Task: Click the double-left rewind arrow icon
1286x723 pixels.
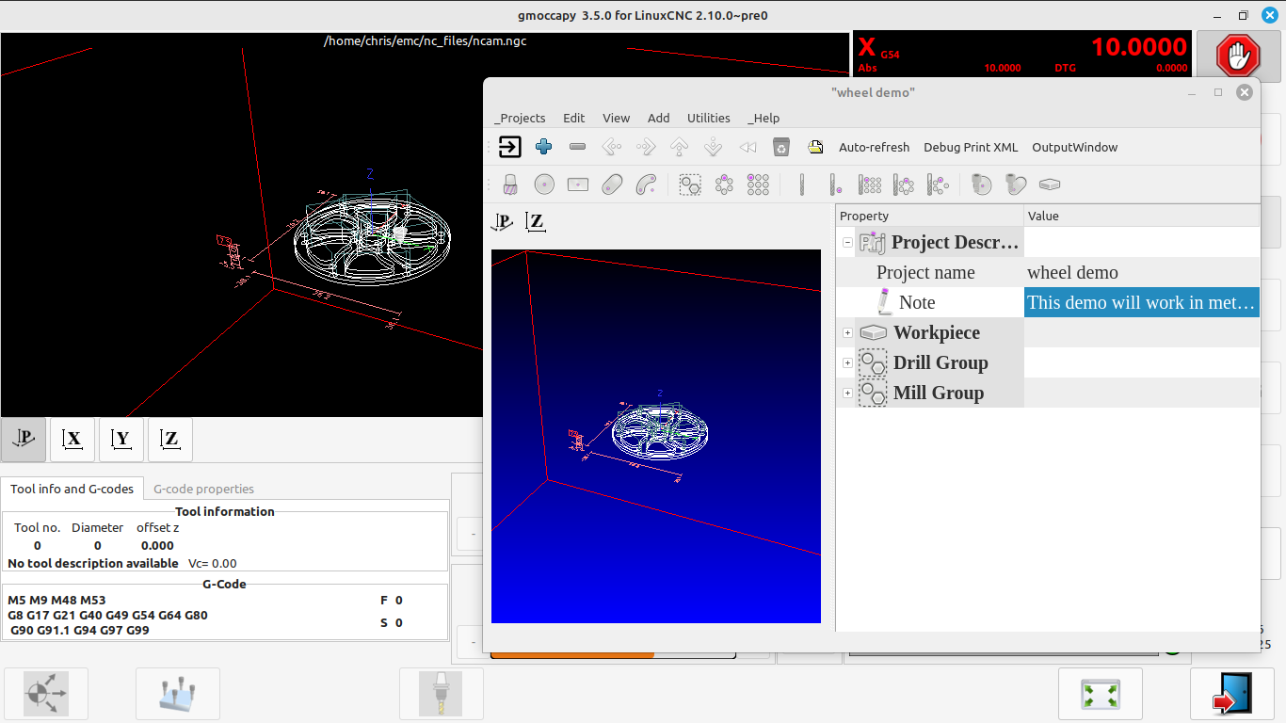Action: (747, 147)
